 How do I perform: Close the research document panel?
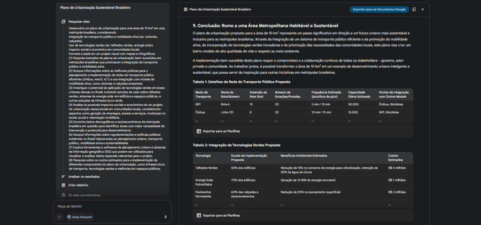[422, 9]
